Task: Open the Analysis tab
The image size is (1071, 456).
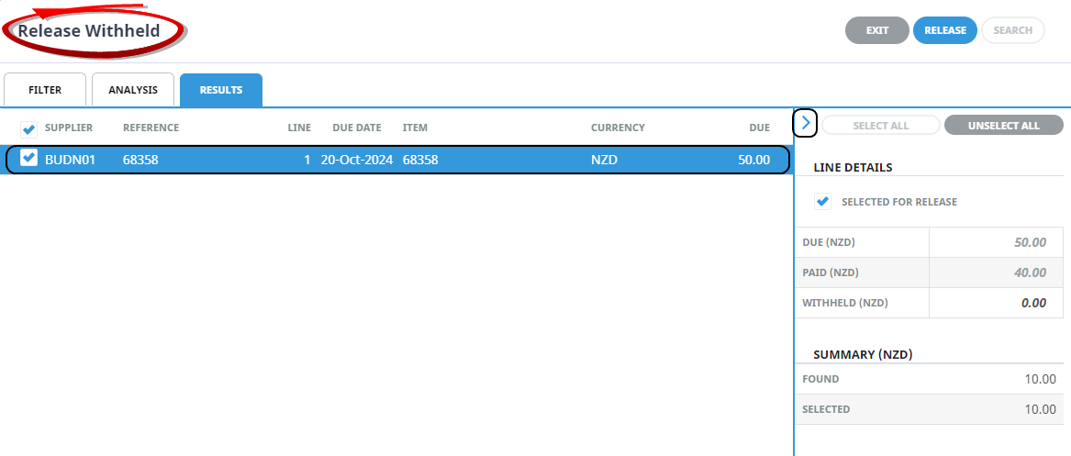Action: point(133,90)
